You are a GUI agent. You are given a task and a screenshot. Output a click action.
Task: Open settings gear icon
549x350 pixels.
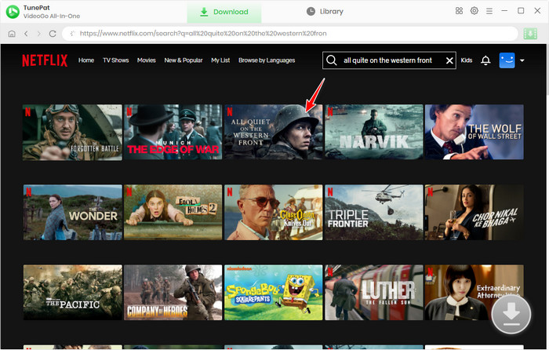pos(474,11)
